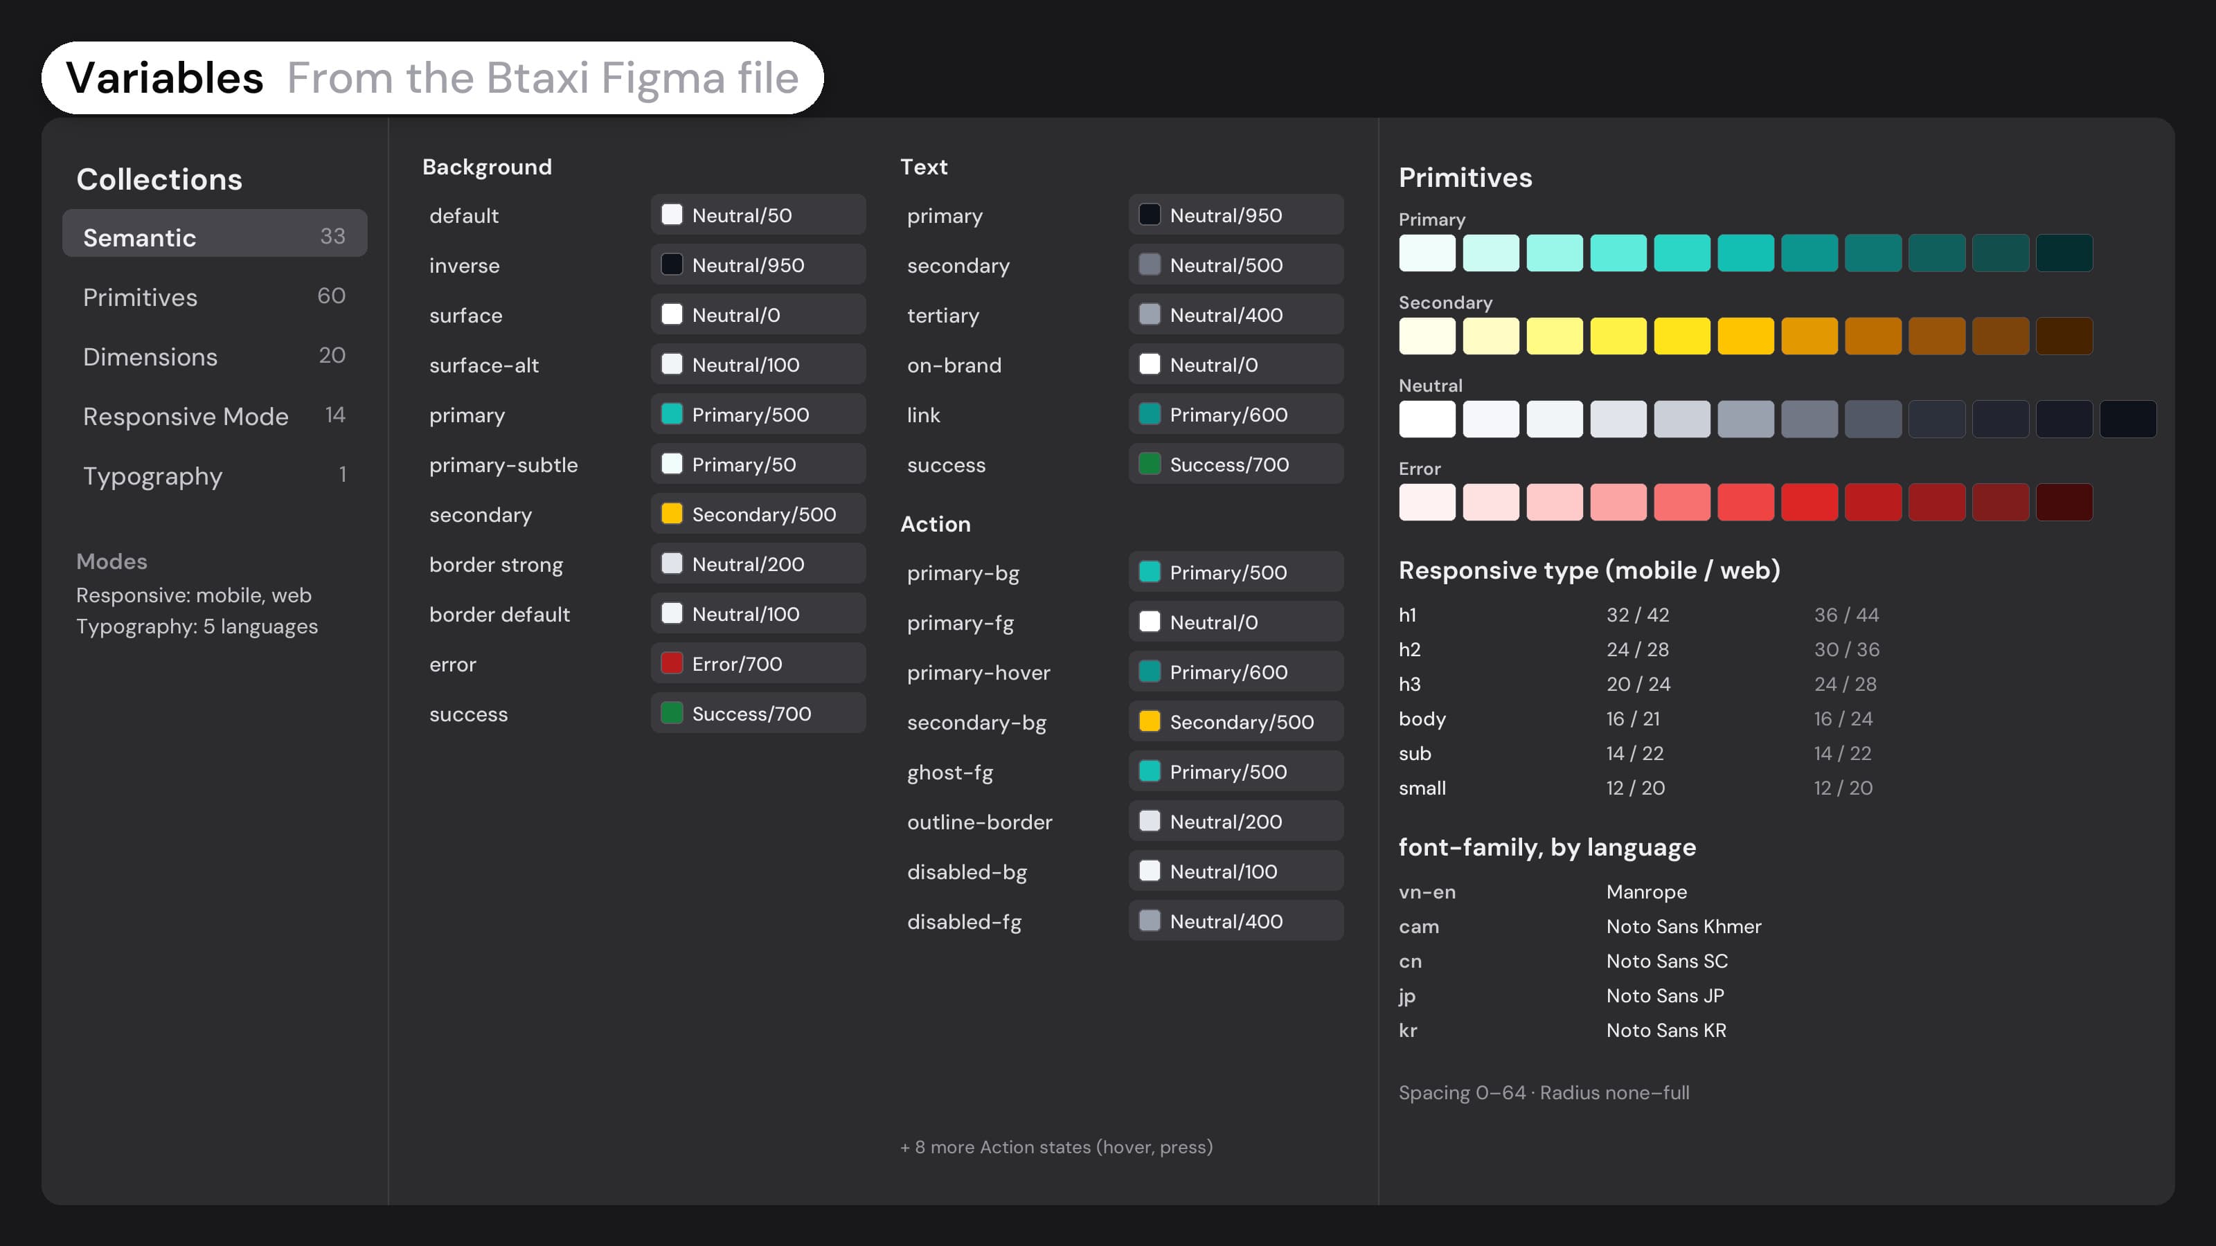Image resolution: width=2216 pixels, height=1246 pixels.
Task: Click the Secondary/500 chip for secondary-bg
Action: click(x=1236, y=721)
